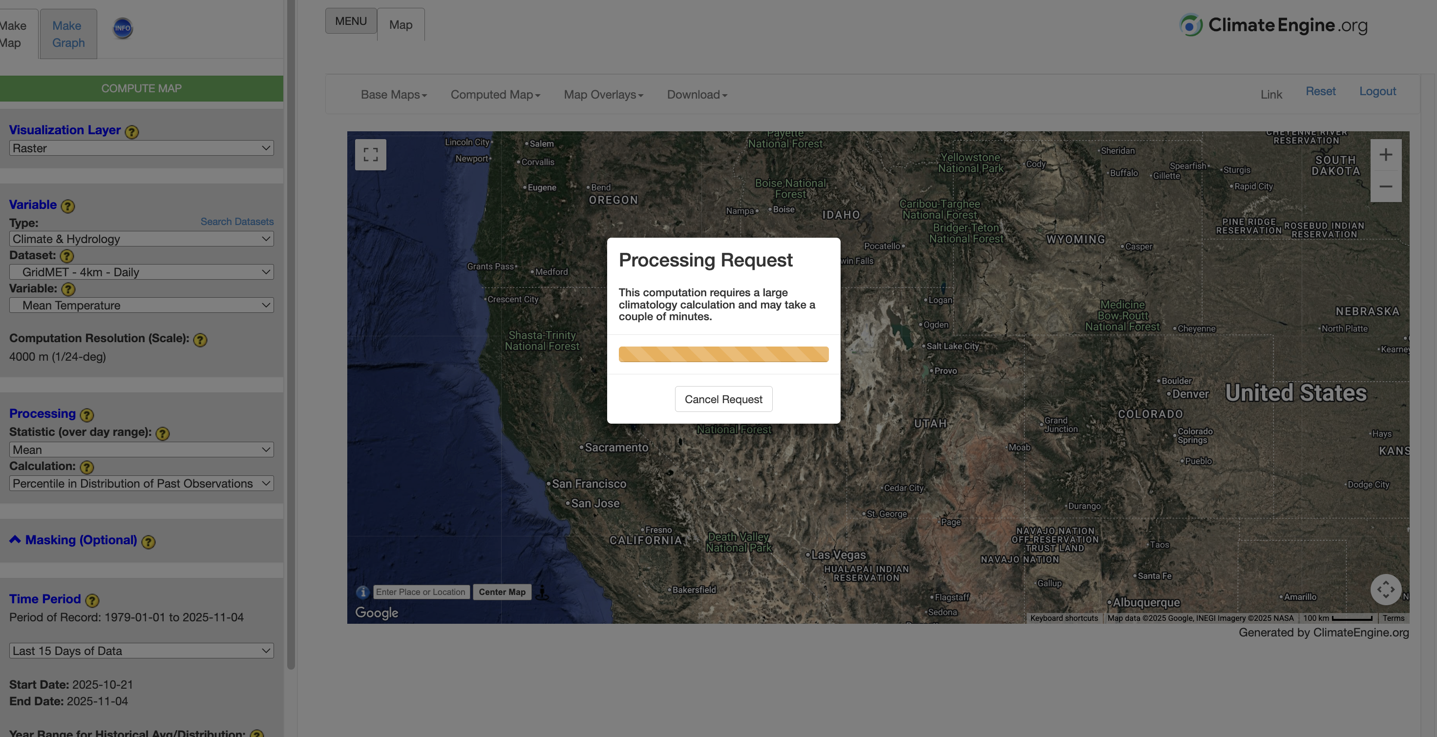Click the Enter Place or Location field

pyautogui.click(x=421, y=592)
